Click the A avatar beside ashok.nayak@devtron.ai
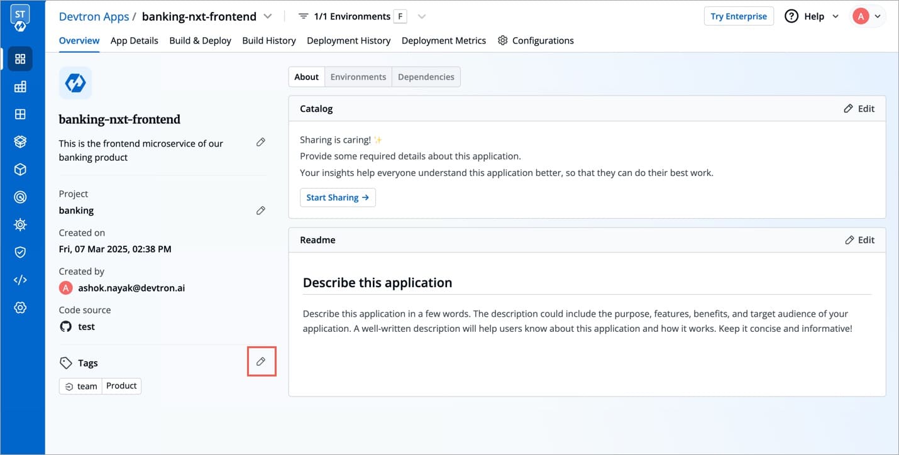Viewport: 899px width, 455px height. (x=65, y=288)
